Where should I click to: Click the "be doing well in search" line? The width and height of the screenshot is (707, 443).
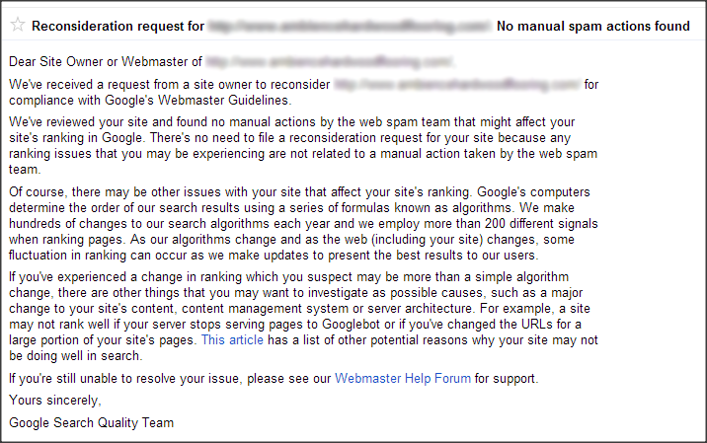(x=75, y=355)
